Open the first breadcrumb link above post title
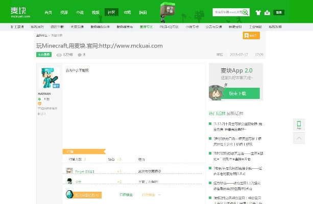The width and height of the screenshot is (313, 204). 42,35
